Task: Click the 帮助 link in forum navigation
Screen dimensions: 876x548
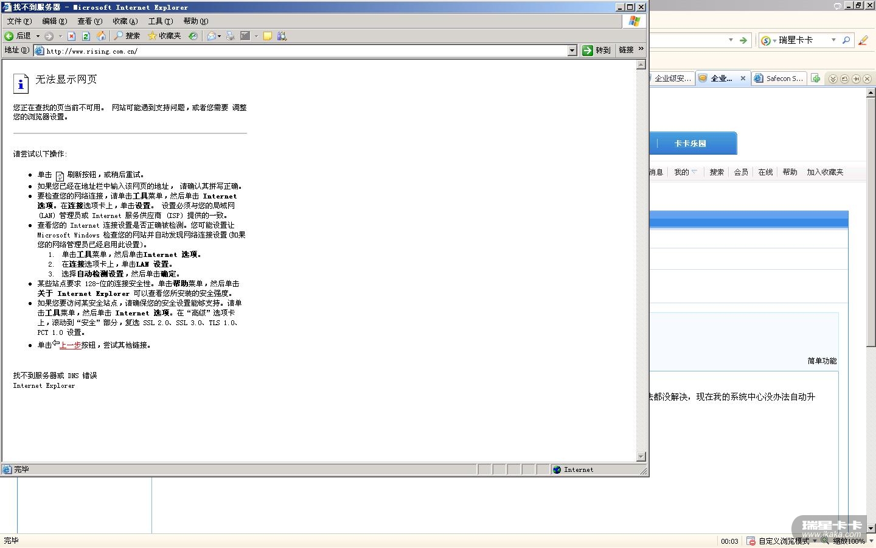Action: [x=790, y=172]
